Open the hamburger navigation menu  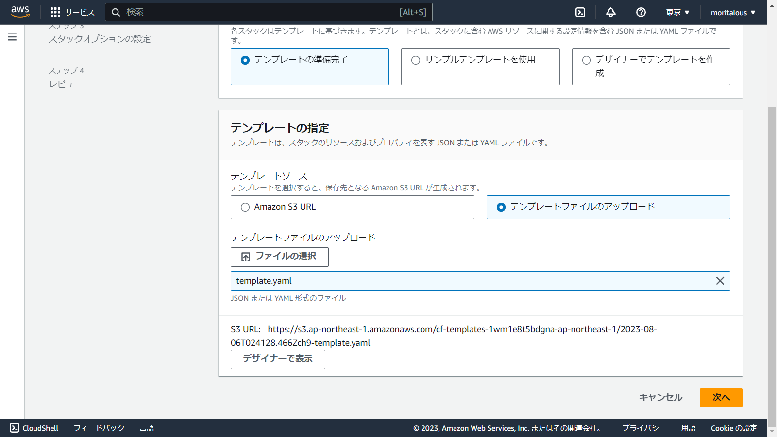tap(12, 36)
